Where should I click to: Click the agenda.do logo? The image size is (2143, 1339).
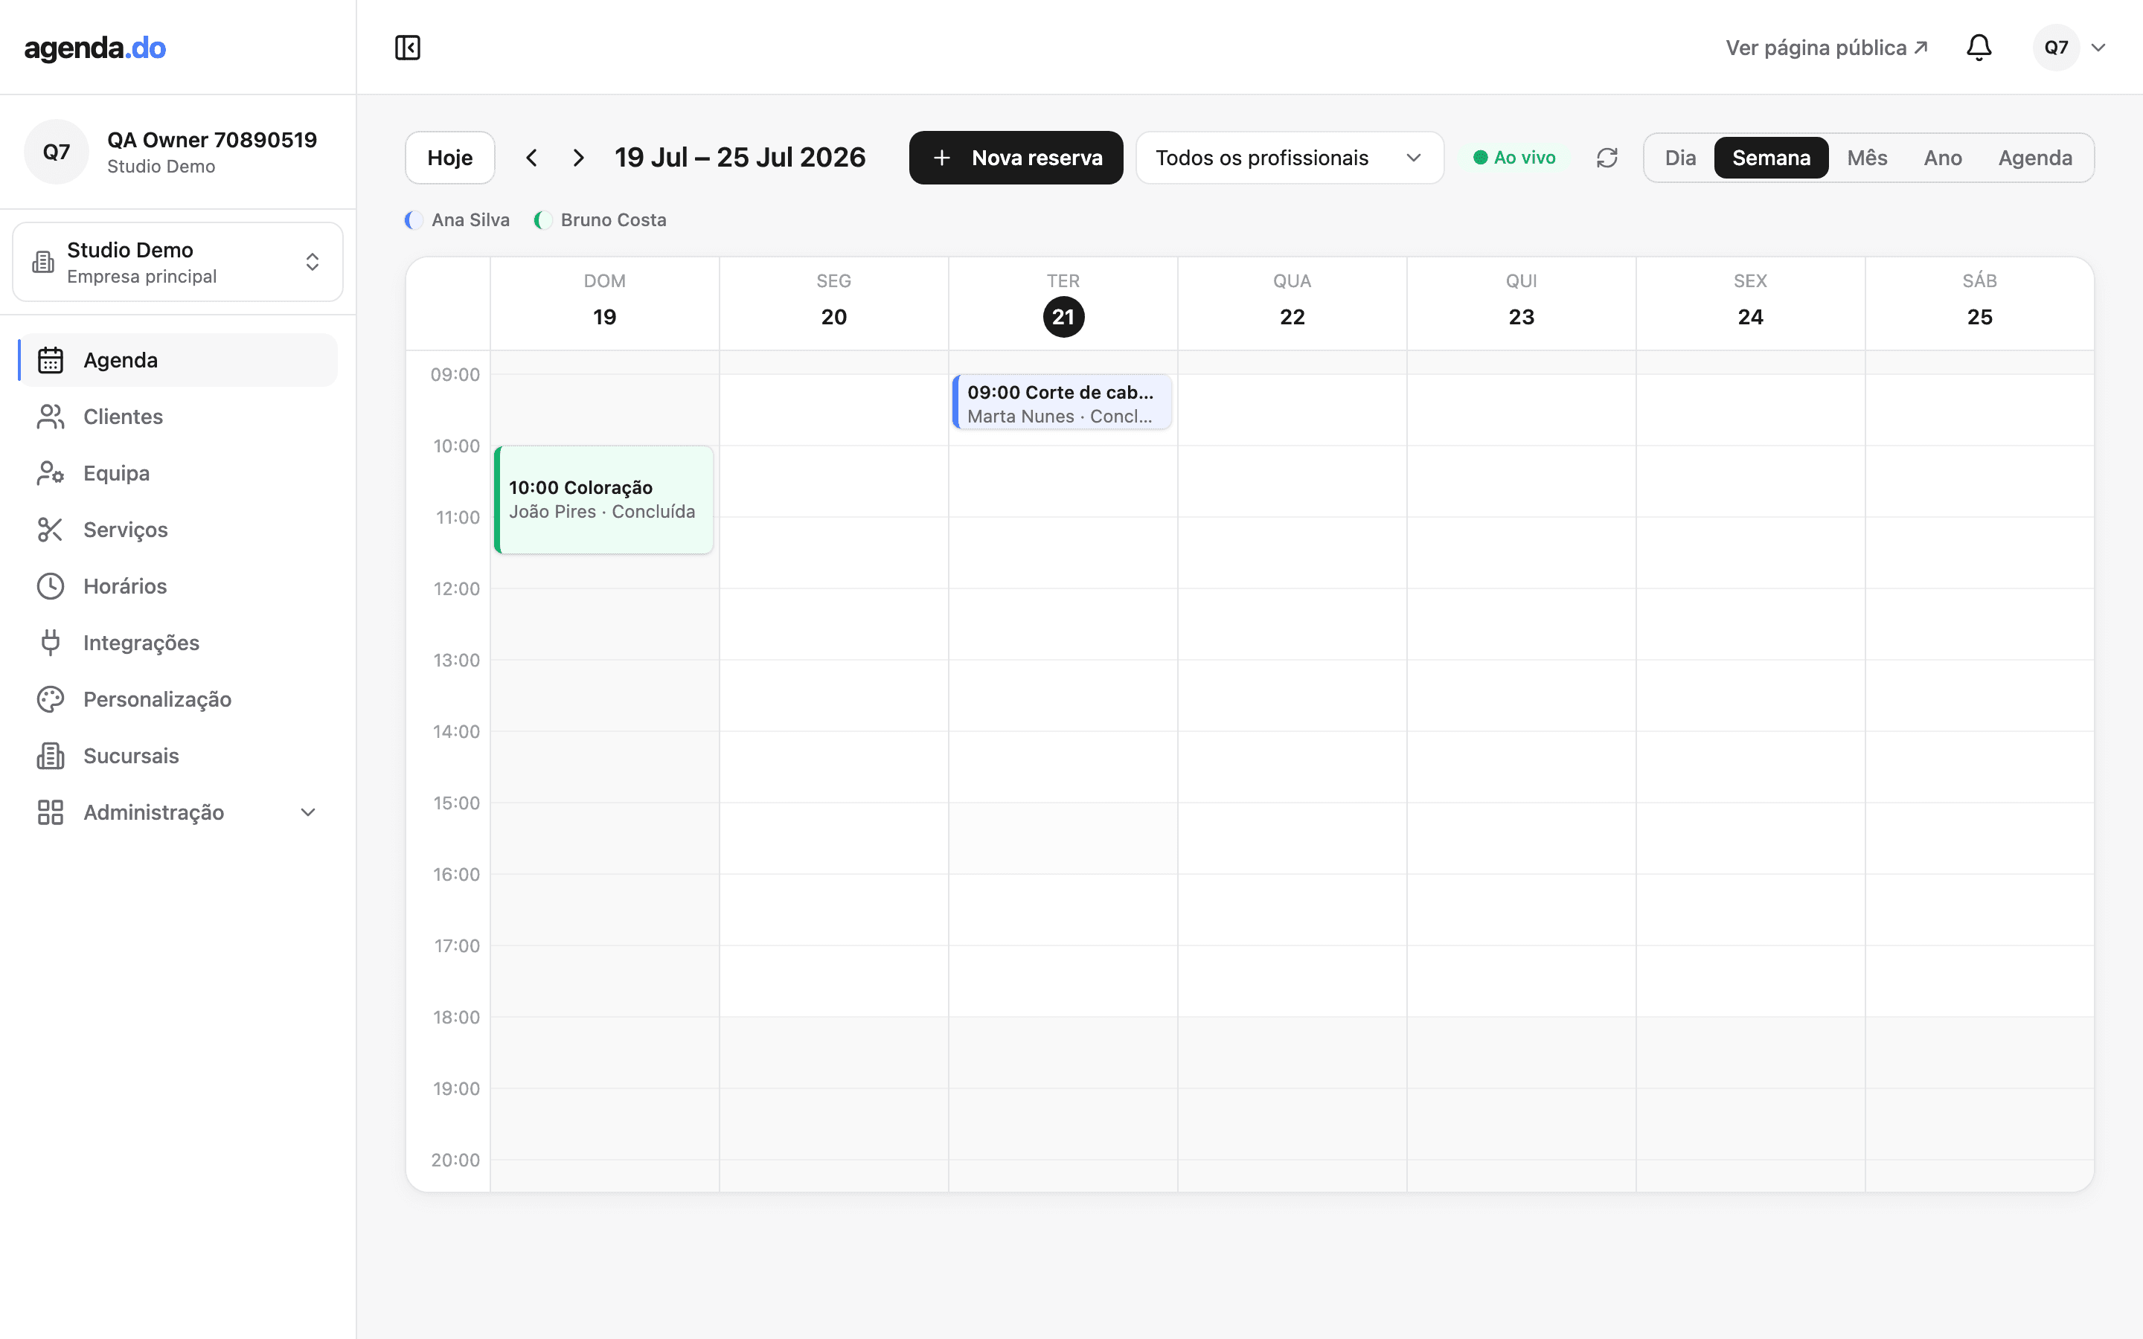[x=95, y=47]
